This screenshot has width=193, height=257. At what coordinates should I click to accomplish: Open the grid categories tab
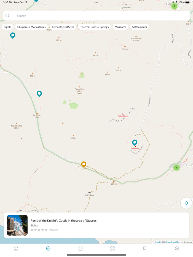click(x=112, y=248)
